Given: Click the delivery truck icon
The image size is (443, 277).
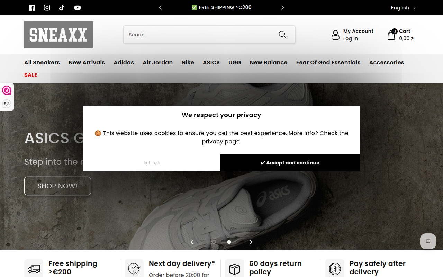Looking at the screenshot, I should tap(34, 269).
